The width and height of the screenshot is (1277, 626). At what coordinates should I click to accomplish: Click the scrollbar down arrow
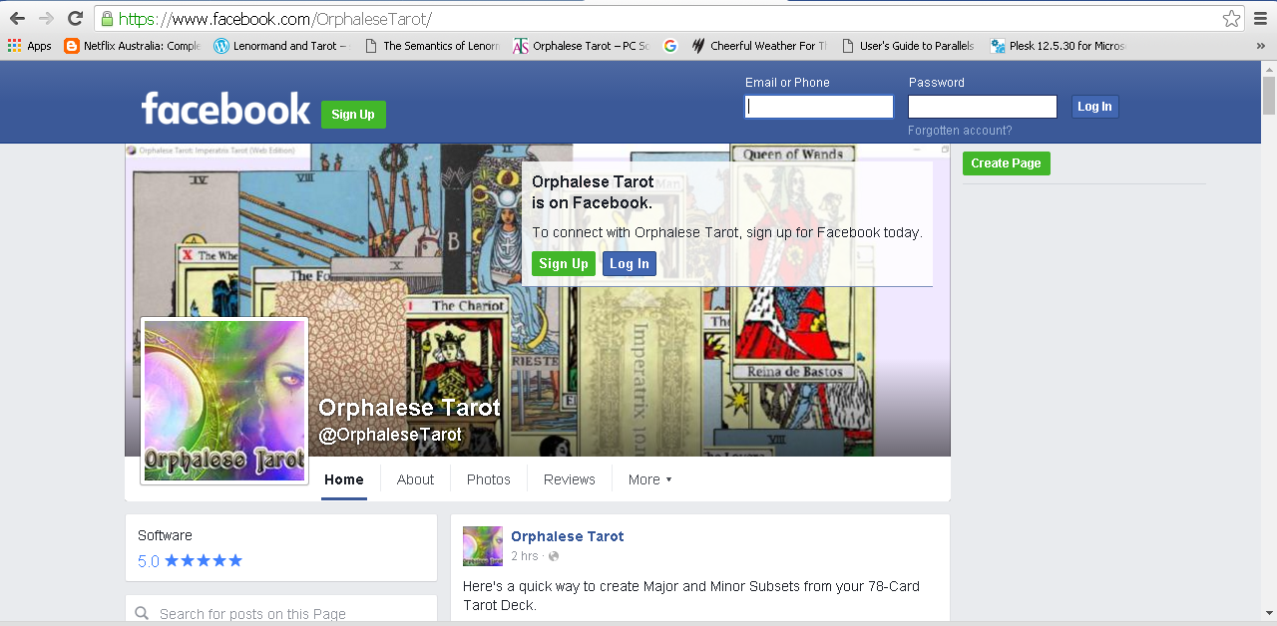pyautogui.click(x=1269, y=612)
